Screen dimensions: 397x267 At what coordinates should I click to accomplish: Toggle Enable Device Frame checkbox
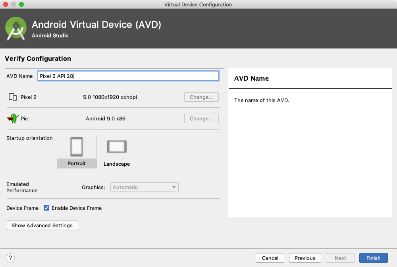tap(46, 208)
